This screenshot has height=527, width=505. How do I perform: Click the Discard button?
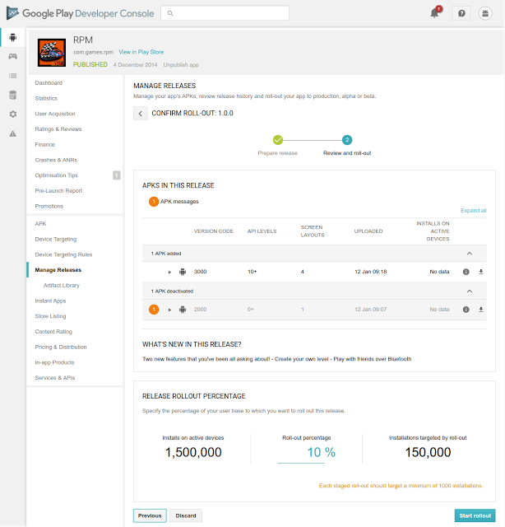click(186, 515)
